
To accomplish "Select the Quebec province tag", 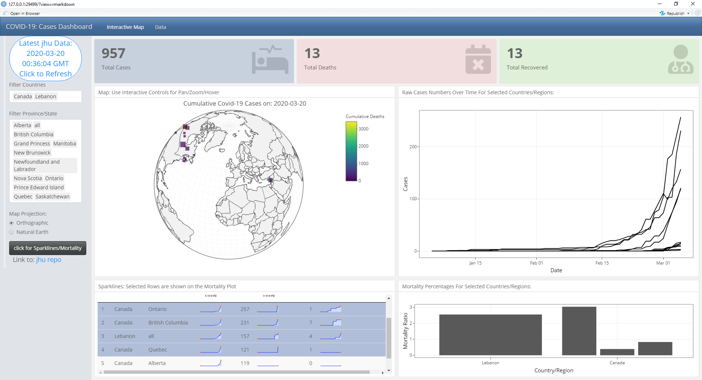I will 23,197.
